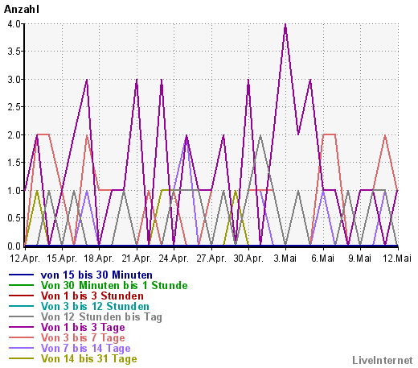Click the x-axis date label '21.Apr.'
The height and width of the screenshot is (368, 418).
click(x=137, y=258)
